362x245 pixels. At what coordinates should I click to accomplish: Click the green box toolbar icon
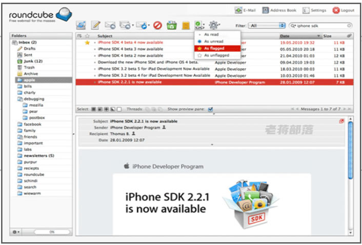click(x=172, y=26)
